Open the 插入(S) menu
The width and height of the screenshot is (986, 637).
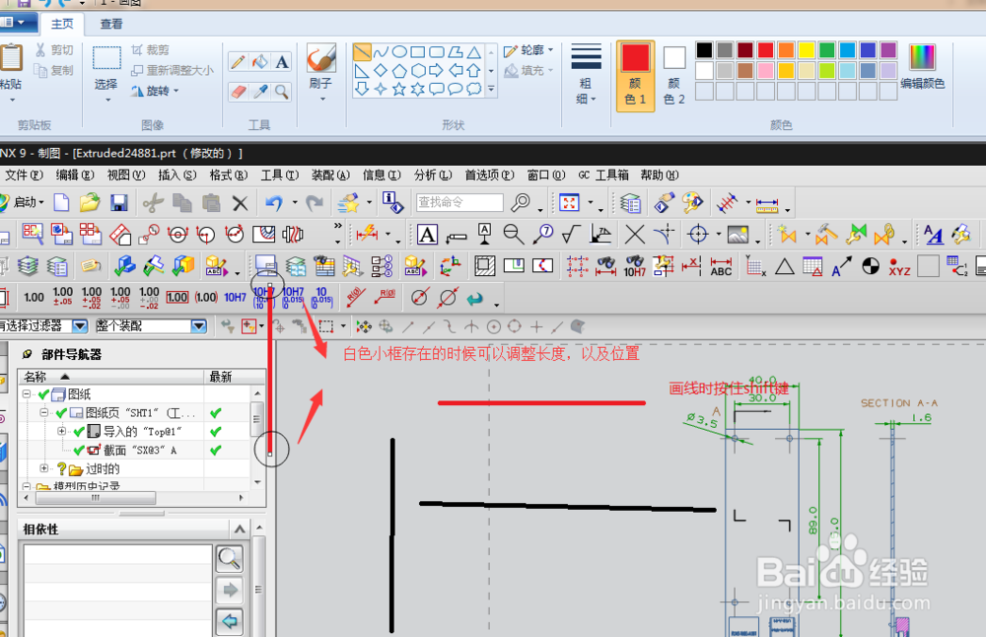click(176, 175)
